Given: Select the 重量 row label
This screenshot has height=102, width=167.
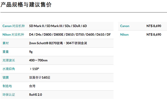Looking at the screenshot, I should pyautogui.click(x=5, y=52).
